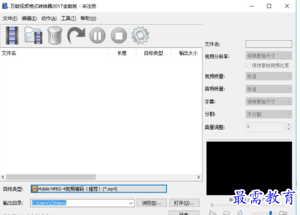Click the 长度 column header
This screenshot has width=300, height=215.
click(122, 53)
